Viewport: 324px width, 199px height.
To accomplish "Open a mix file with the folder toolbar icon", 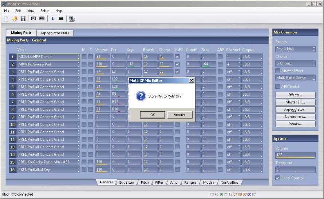I will tap(15, 19).
